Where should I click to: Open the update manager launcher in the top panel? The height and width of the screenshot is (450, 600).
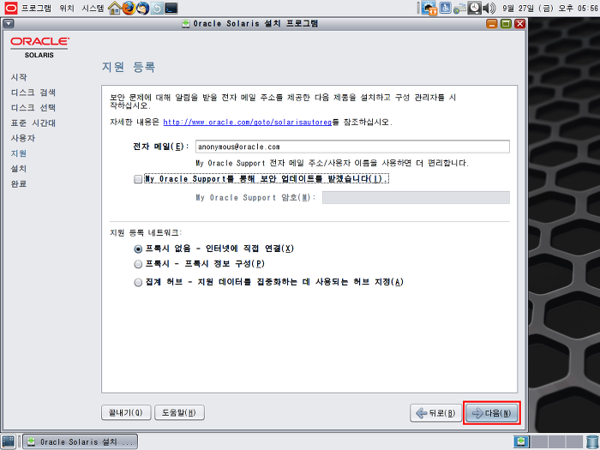click(x=157, y=8)
